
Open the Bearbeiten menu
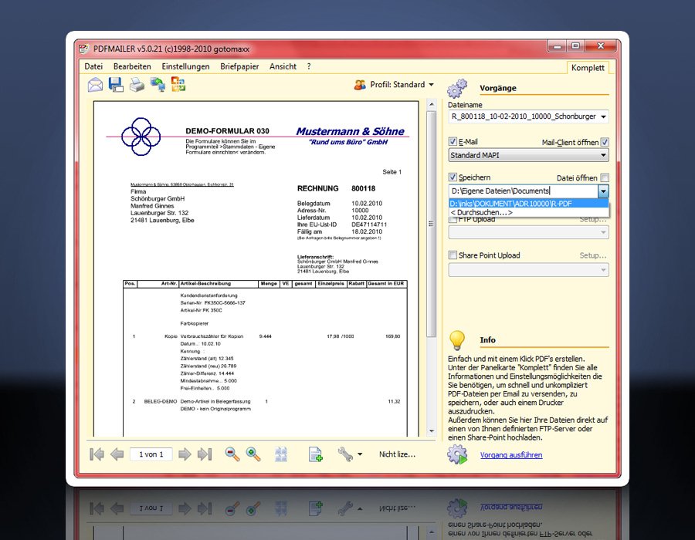click(132, 66)
